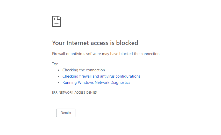
Task: Click the bullet beside the firewall configurations link
Action: point(59,76)
